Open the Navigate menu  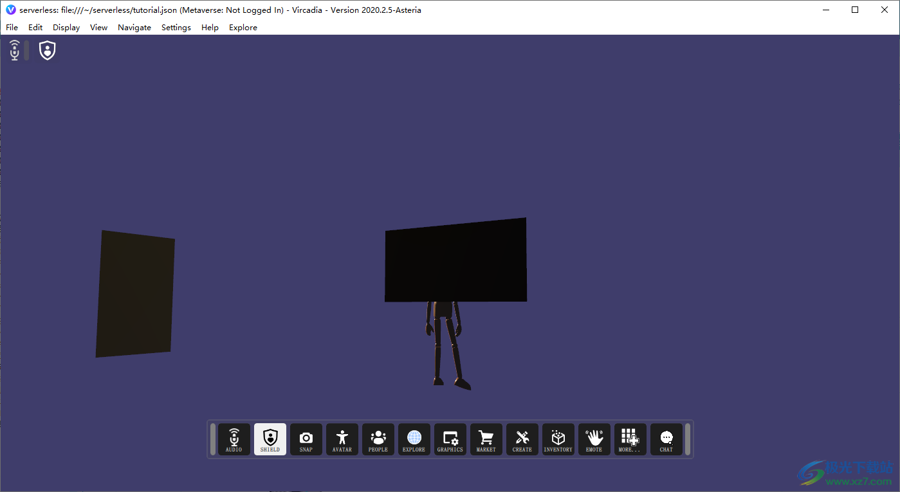134,28
